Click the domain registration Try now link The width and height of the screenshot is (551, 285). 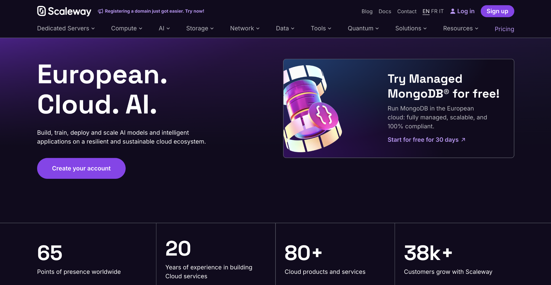pos(195,11)
